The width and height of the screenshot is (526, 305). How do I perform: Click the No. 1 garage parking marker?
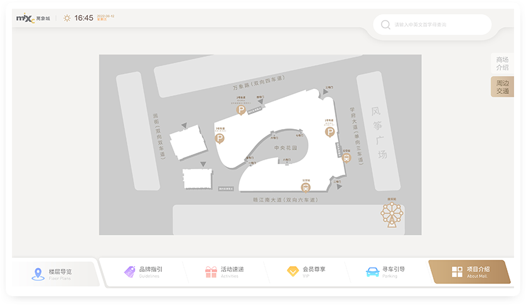point(329,132)
